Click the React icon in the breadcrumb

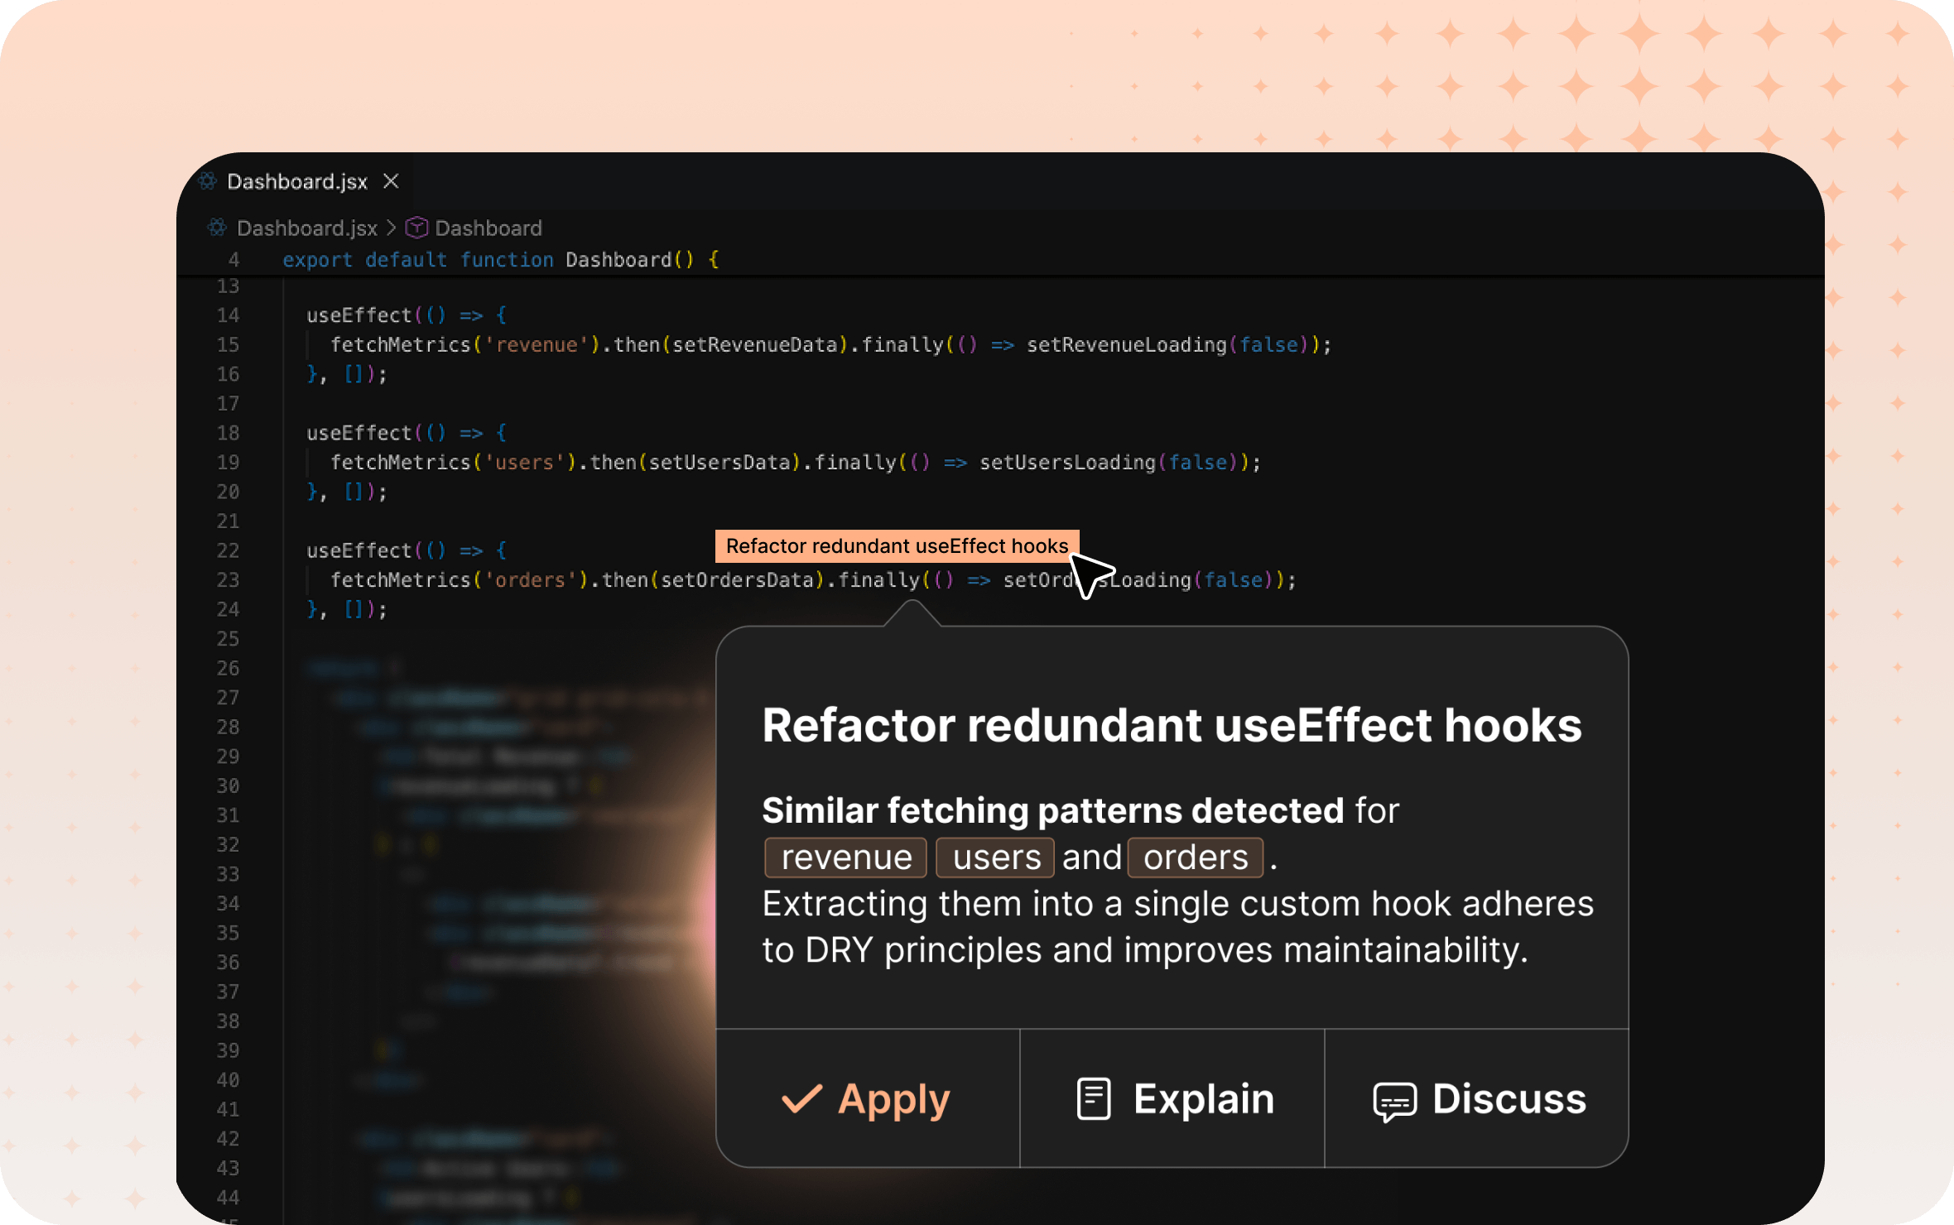[217, 228]
